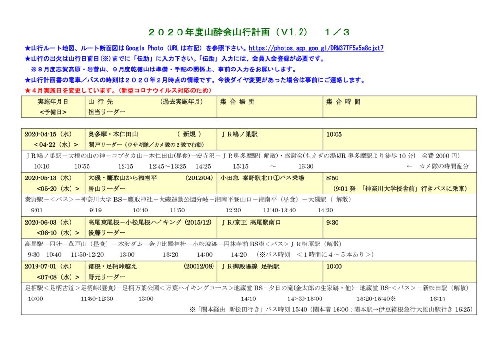The width and height of the screenshot is (498, 352).
Task: Click the 実施年月日 column header cell
Action: [x=53, y=102]
